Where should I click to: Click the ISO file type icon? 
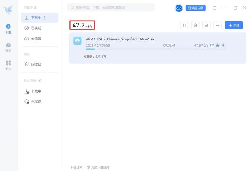77,41
